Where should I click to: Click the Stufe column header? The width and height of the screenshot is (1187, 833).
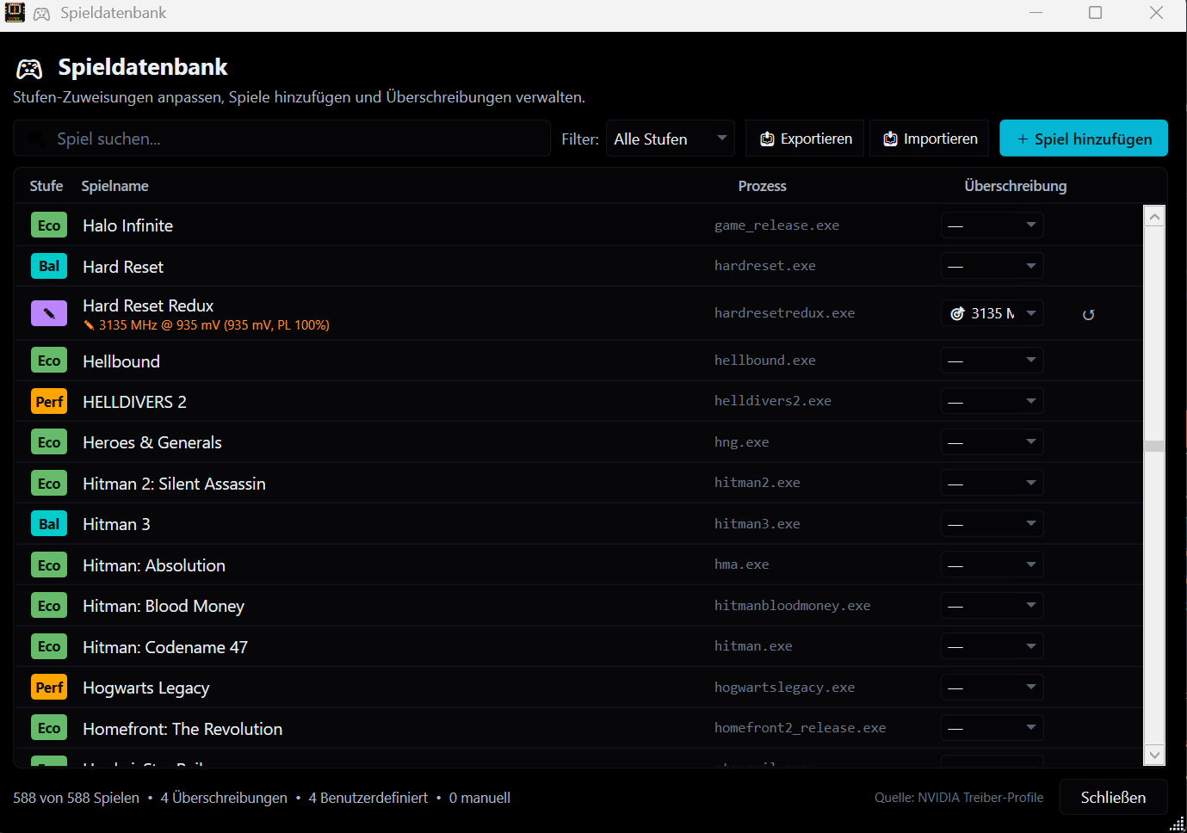click(x=46, y=186)
